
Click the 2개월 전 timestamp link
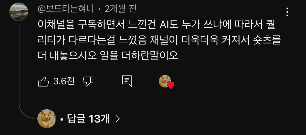coord(120,9)
